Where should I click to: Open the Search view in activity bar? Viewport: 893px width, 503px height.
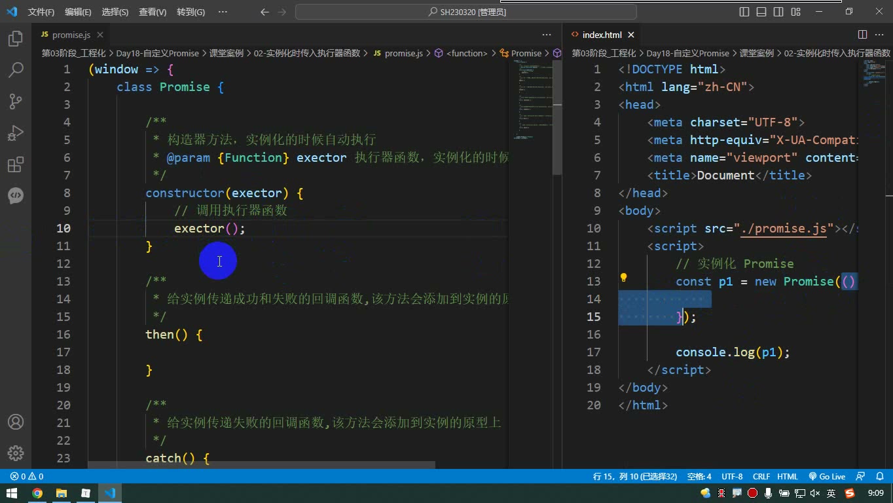(16, 69)
